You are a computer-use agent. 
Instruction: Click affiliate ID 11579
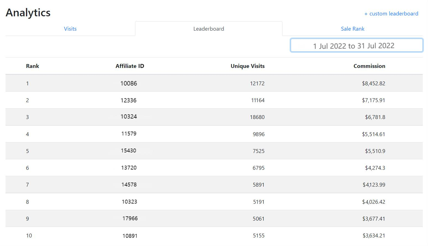tap(129, 134)
